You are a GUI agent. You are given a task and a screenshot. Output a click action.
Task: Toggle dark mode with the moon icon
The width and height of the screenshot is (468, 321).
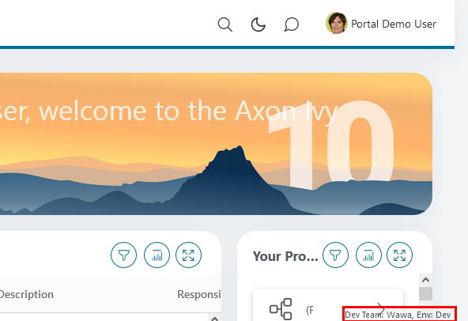click(x=259, y=25)
